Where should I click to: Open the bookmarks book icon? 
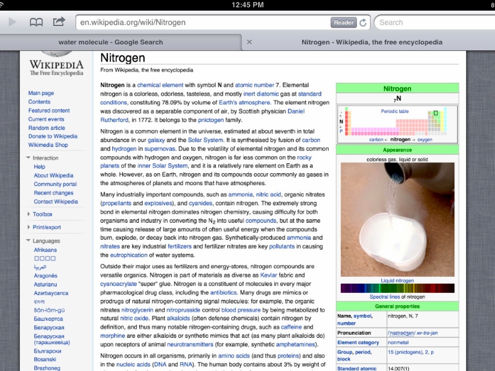point(36,22)
